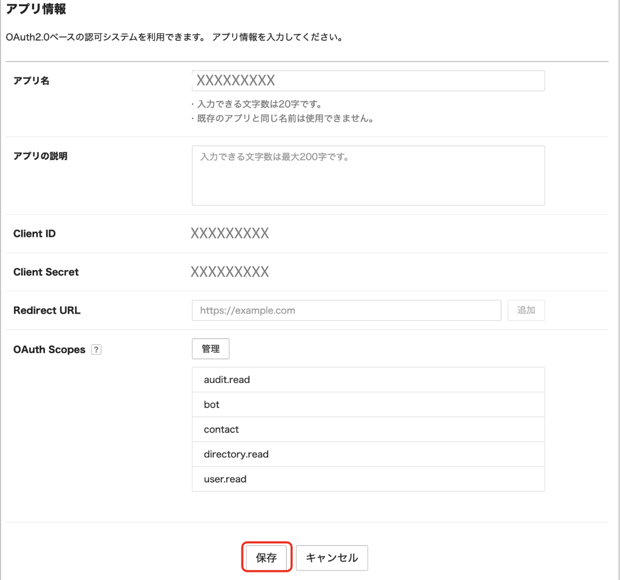The image size is (620, 580).
Task: Select the user.read scope row
Action: [368, 479]
